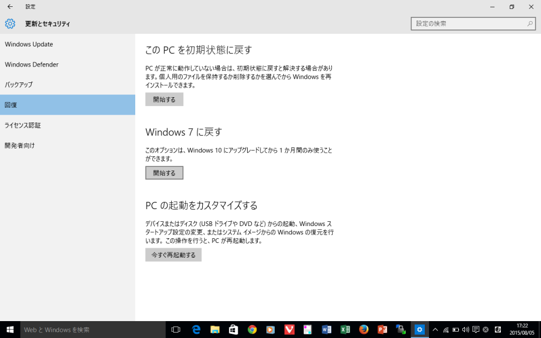Launch Microsoft Excel from taskbar

345,330
